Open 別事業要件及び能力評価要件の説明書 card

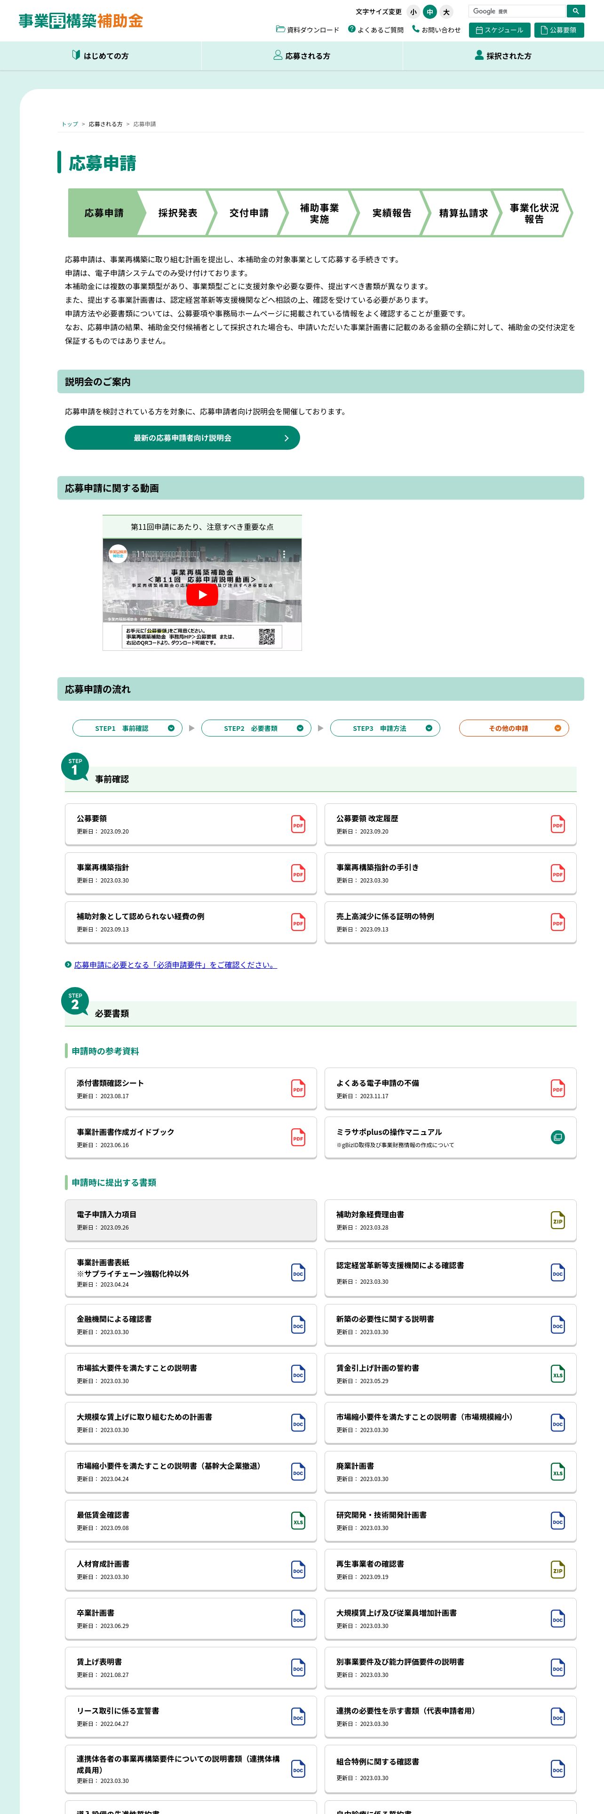450,1668
